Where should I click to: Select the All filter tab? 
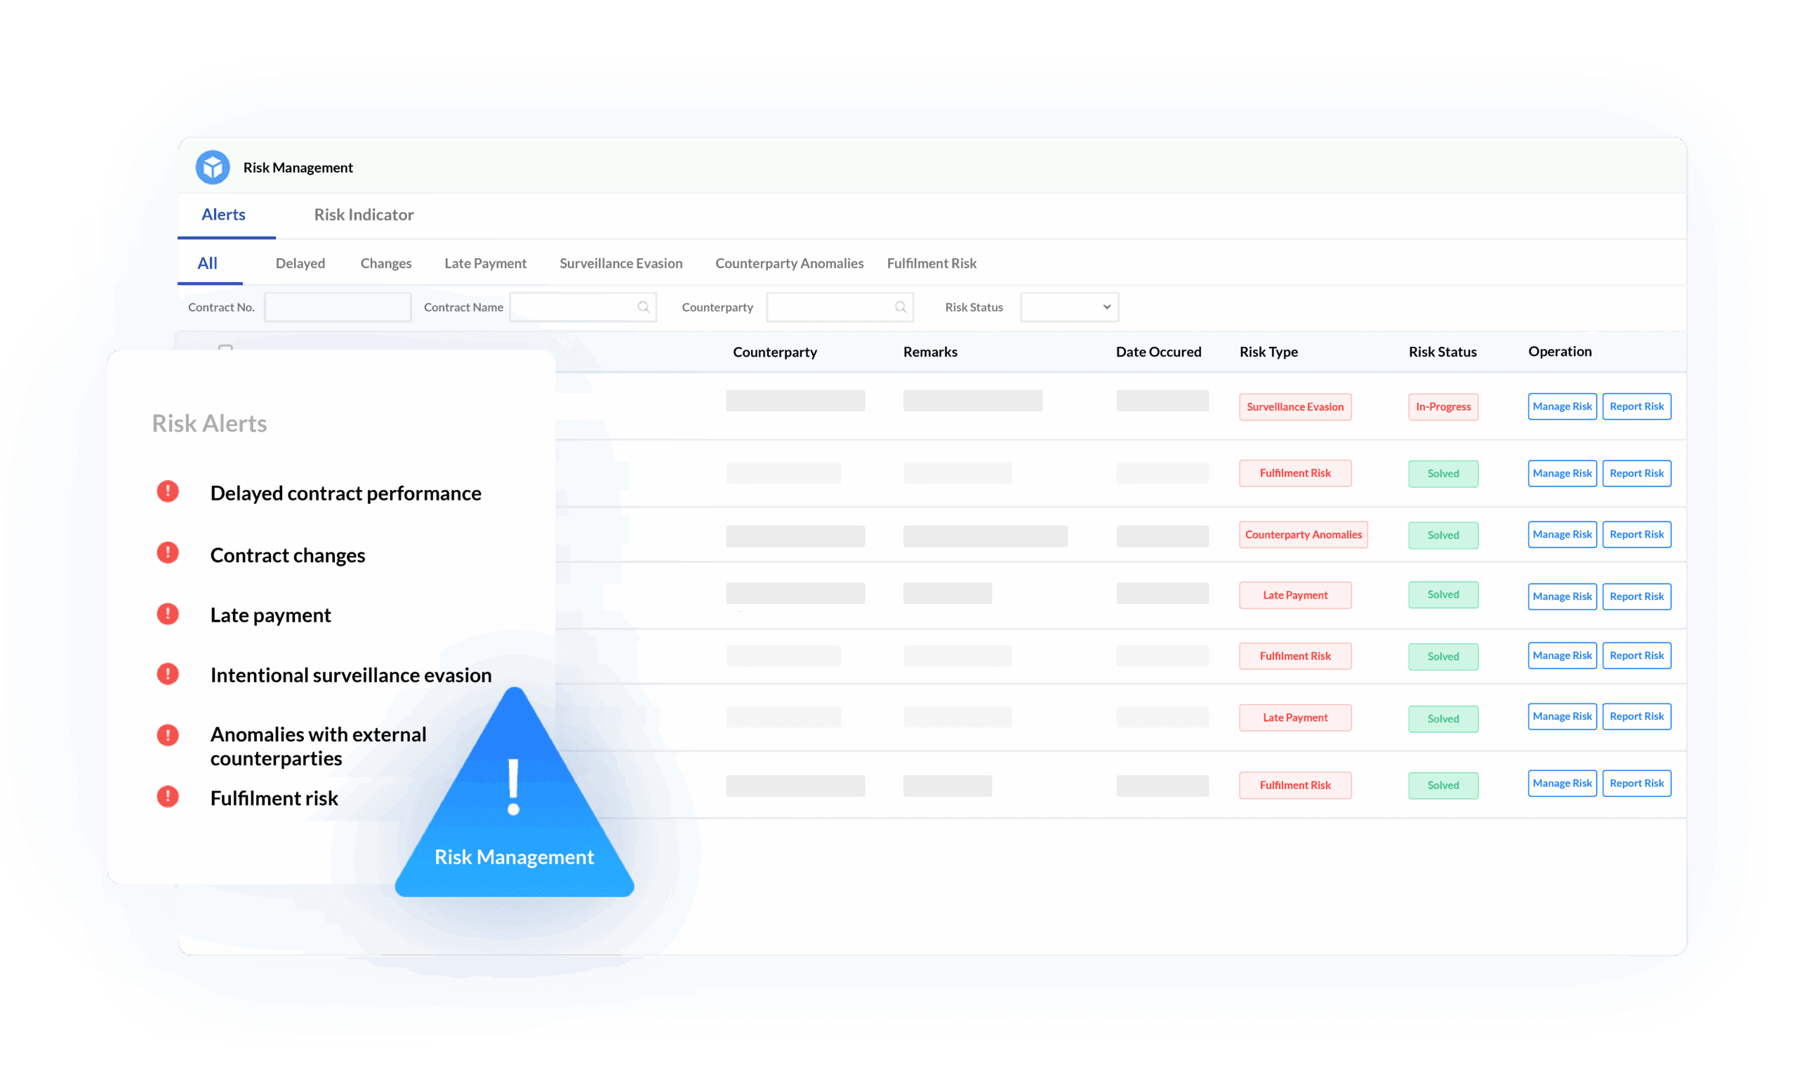(x=207, y=263)
